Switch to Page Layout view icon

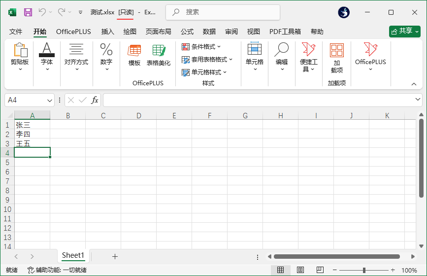click(x=300, y=270)
